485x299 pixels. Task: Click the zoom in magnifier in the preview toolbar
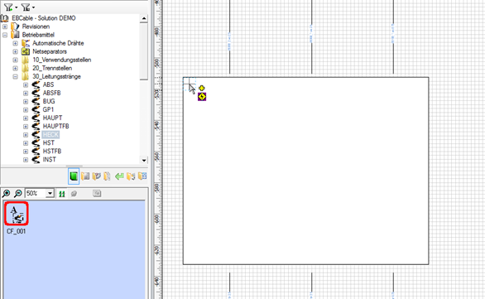(x=6, y=194)
